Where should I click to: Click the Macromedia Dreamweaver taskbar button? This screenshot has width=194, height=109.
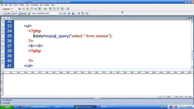(85, 107)
